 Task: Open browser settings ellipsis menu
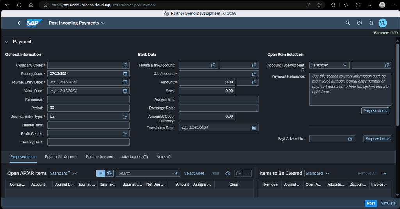(394, 5)
